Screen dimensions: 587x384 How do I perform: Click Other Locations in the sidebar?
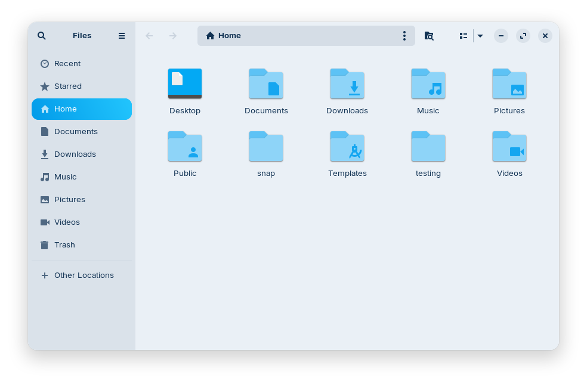pos(82,275)
